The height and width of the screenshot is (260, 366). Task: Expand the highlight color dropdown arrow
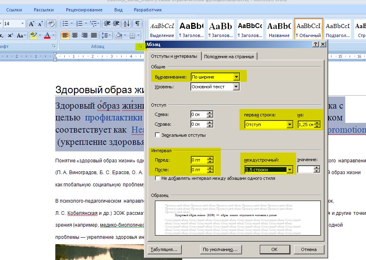[x=40, y=35]
